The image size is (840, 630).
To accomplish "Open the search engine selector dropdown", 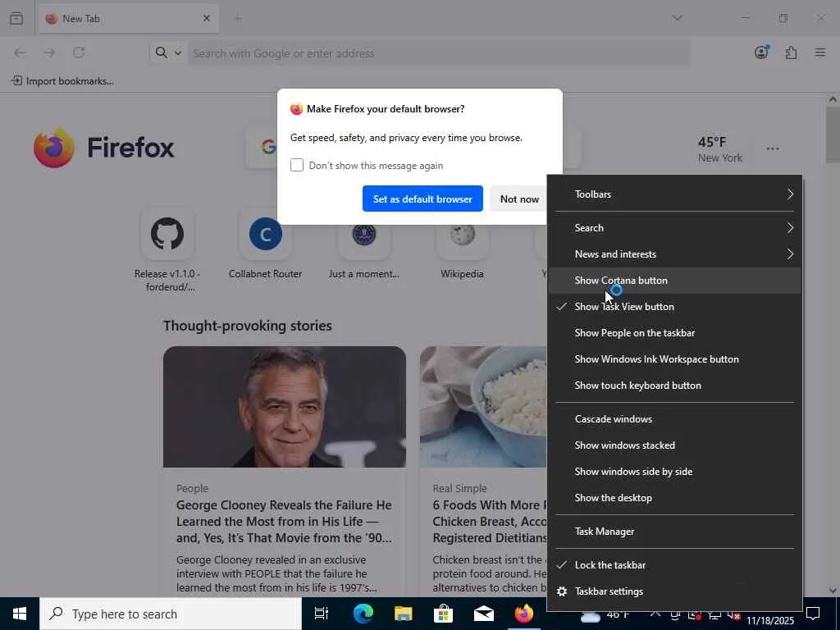I will (168, 52).
